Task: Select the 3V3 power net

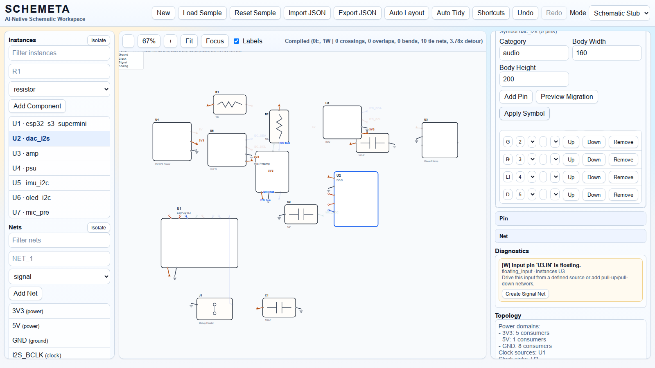Action: point(59,311)
